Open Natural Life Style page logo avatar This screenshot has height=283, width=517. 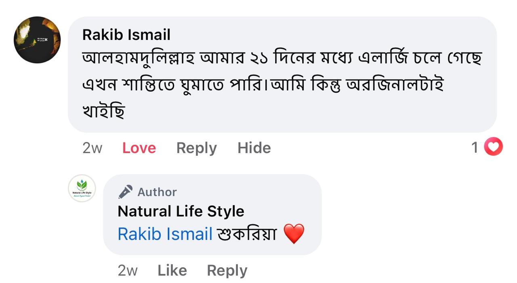tap(82, 188)
